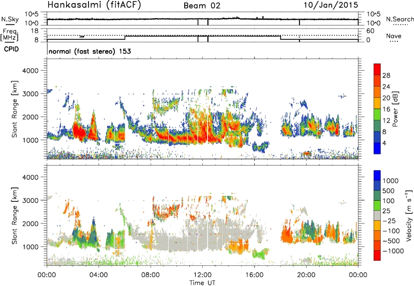Click the 'Hankasalmi (fitACF)' title text
Viewport: 414px width, 286px height.
point(94,5)
